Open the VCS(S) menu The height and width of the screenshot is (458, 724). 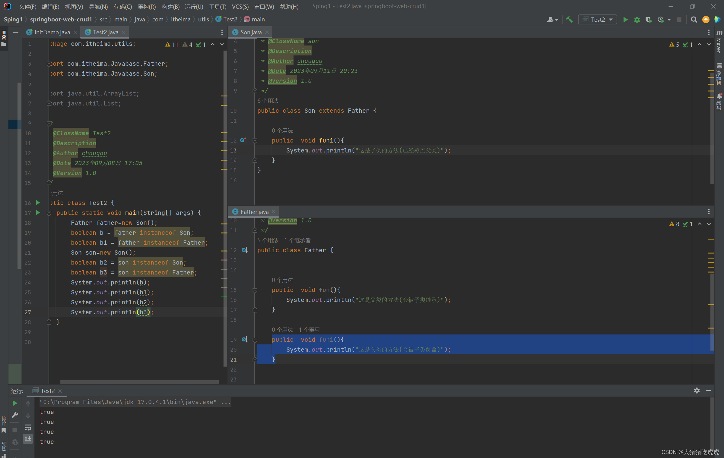click(x=240, y=6)
